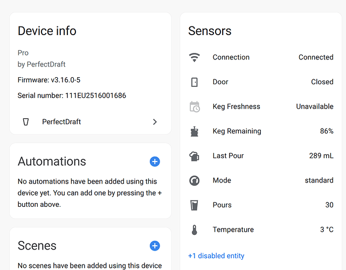The height and width of the screenshot is (270, 346).
Task: Show the +1 disabled entity link
Action: click(216, 255)
